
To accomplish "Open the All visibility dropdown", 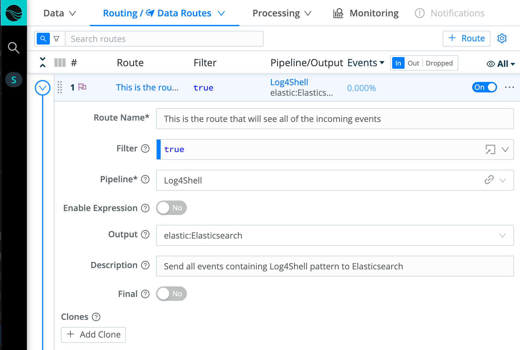I will [501, 64].
